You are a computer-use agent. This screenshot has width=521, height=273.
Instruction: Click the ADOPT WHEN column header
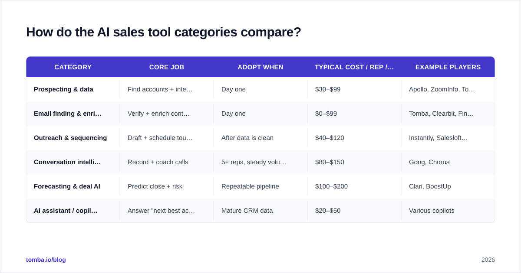(x=260, y=67)
